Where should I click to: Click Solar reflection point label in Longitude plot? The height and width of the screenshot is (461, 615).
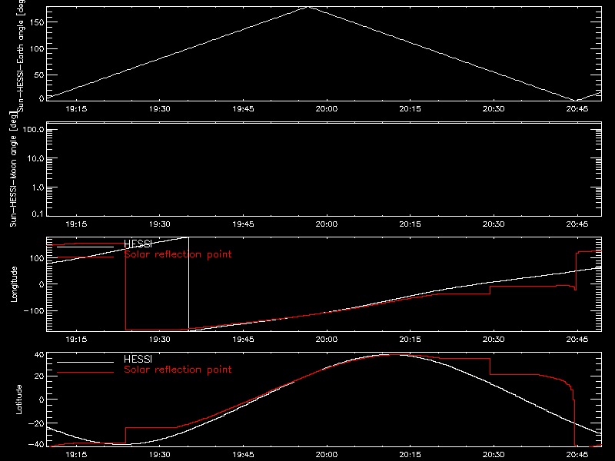[178, 254]
